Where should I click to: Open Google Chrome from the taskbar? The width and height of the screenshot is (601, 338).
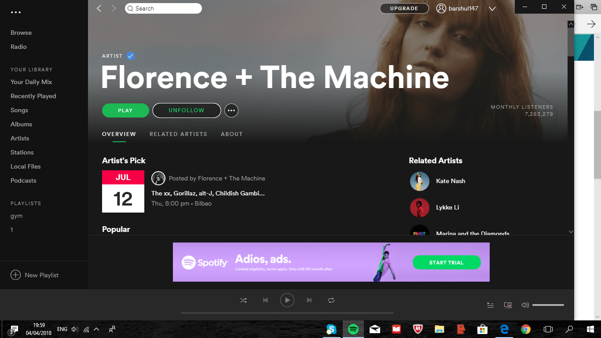coord(526,329)
